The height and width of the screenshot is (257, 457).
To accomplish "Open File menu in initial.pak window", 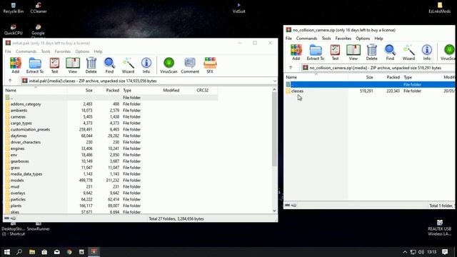I will (x=8, y=51).
